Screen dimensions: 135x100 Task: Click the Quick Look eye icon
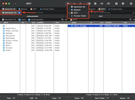click(102, 3)
